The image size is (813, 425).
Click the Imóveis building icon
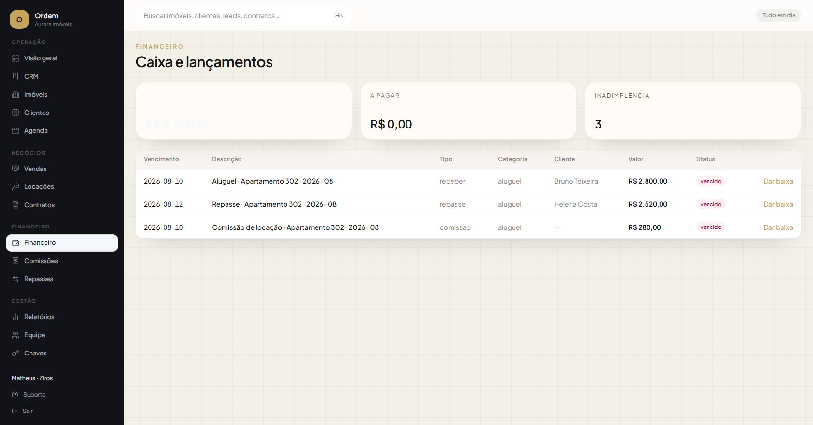click(15, 95)
